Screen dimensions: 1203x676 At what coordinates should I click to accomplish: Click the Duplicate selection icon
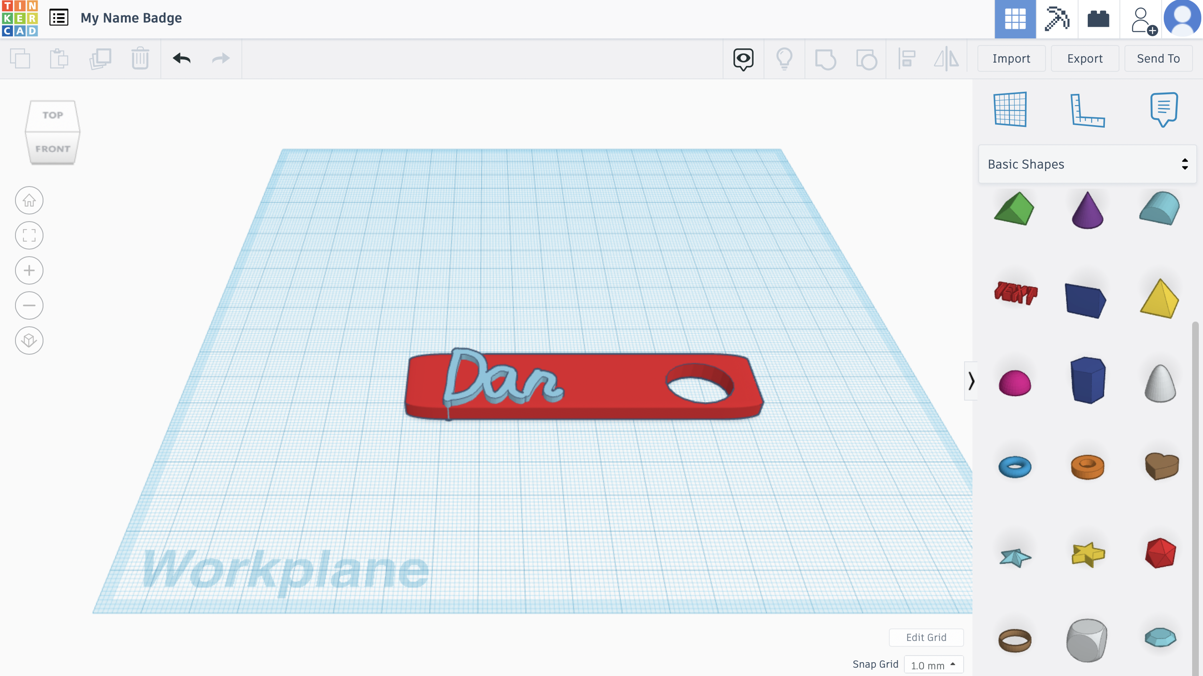(100, 58)
